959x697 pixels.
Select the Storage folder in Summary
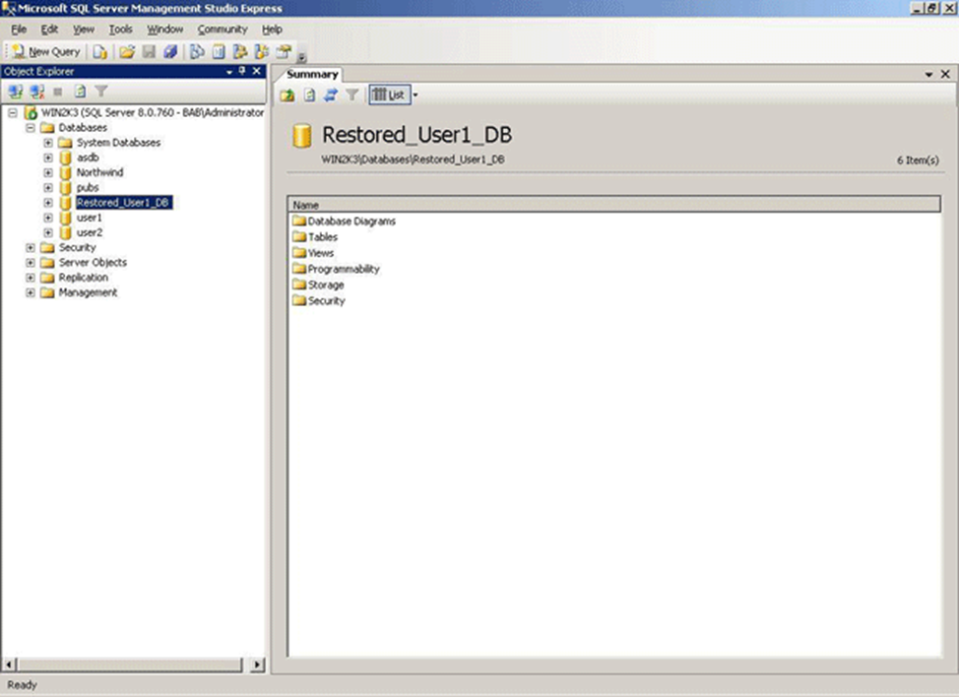[319, 285]
